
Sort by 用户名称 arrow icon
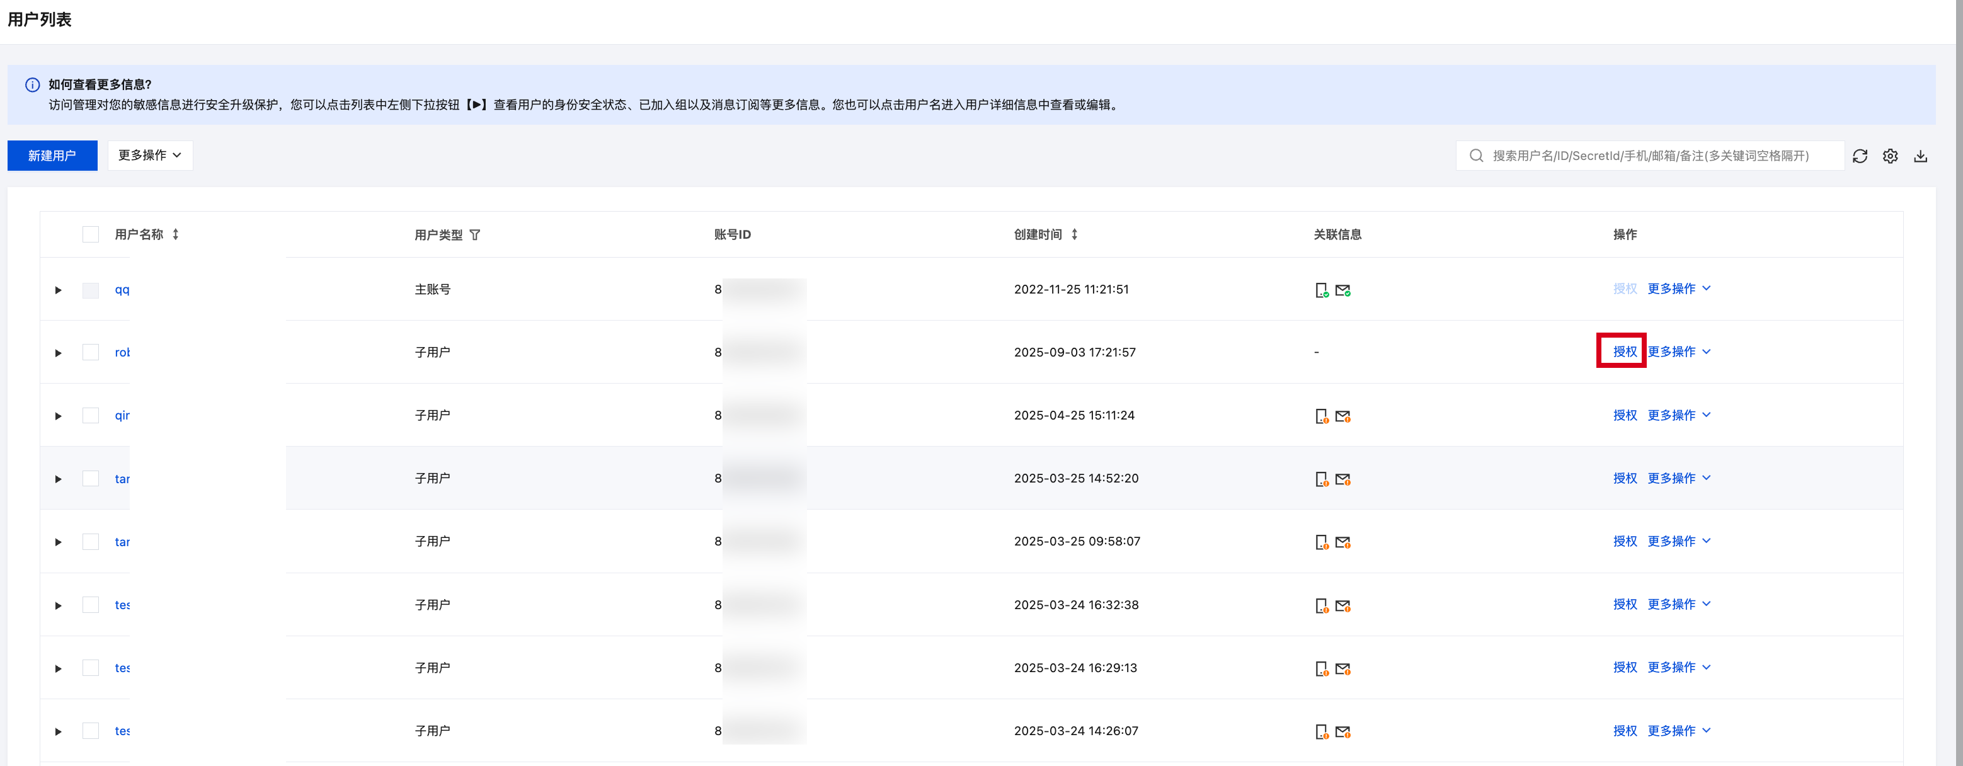tap(175, 234)
